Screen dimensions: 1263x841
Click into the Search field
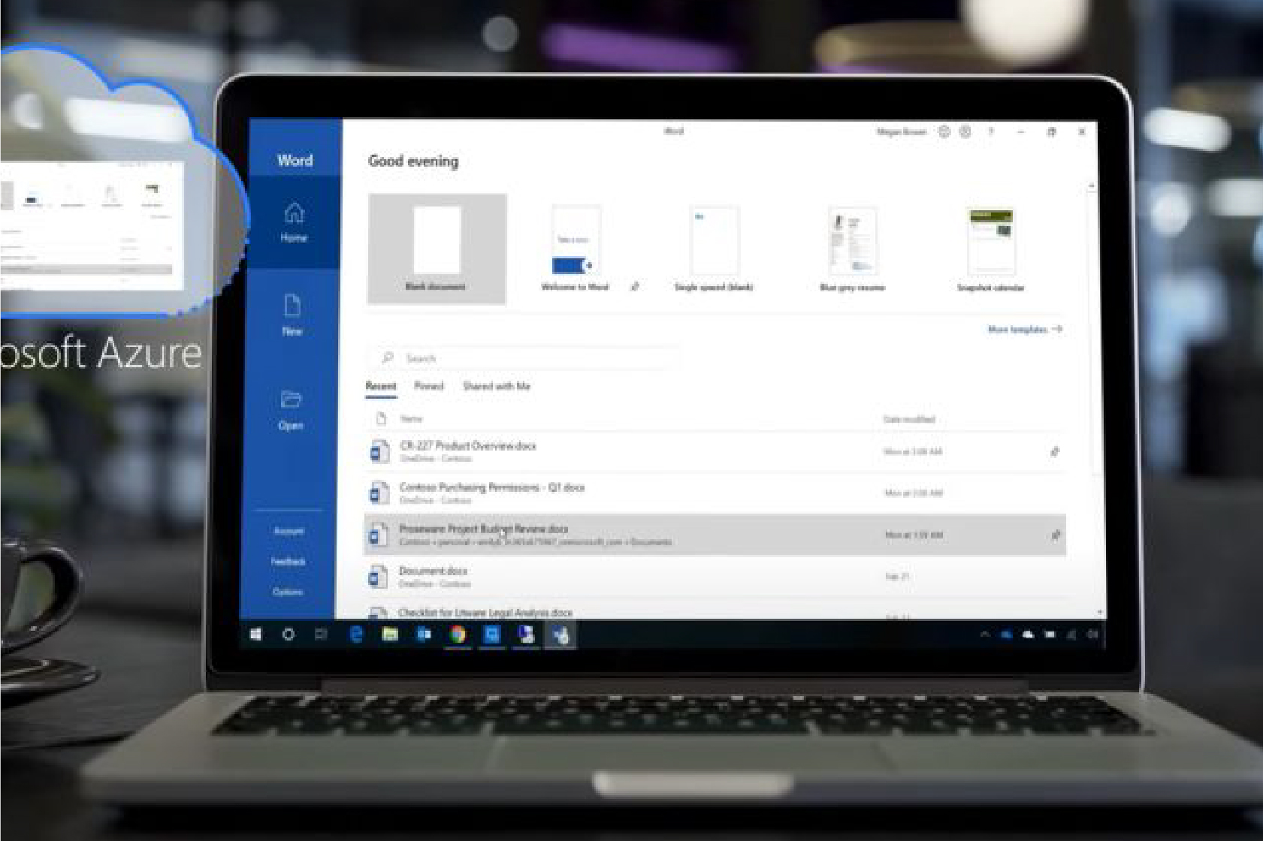point(524,358)
